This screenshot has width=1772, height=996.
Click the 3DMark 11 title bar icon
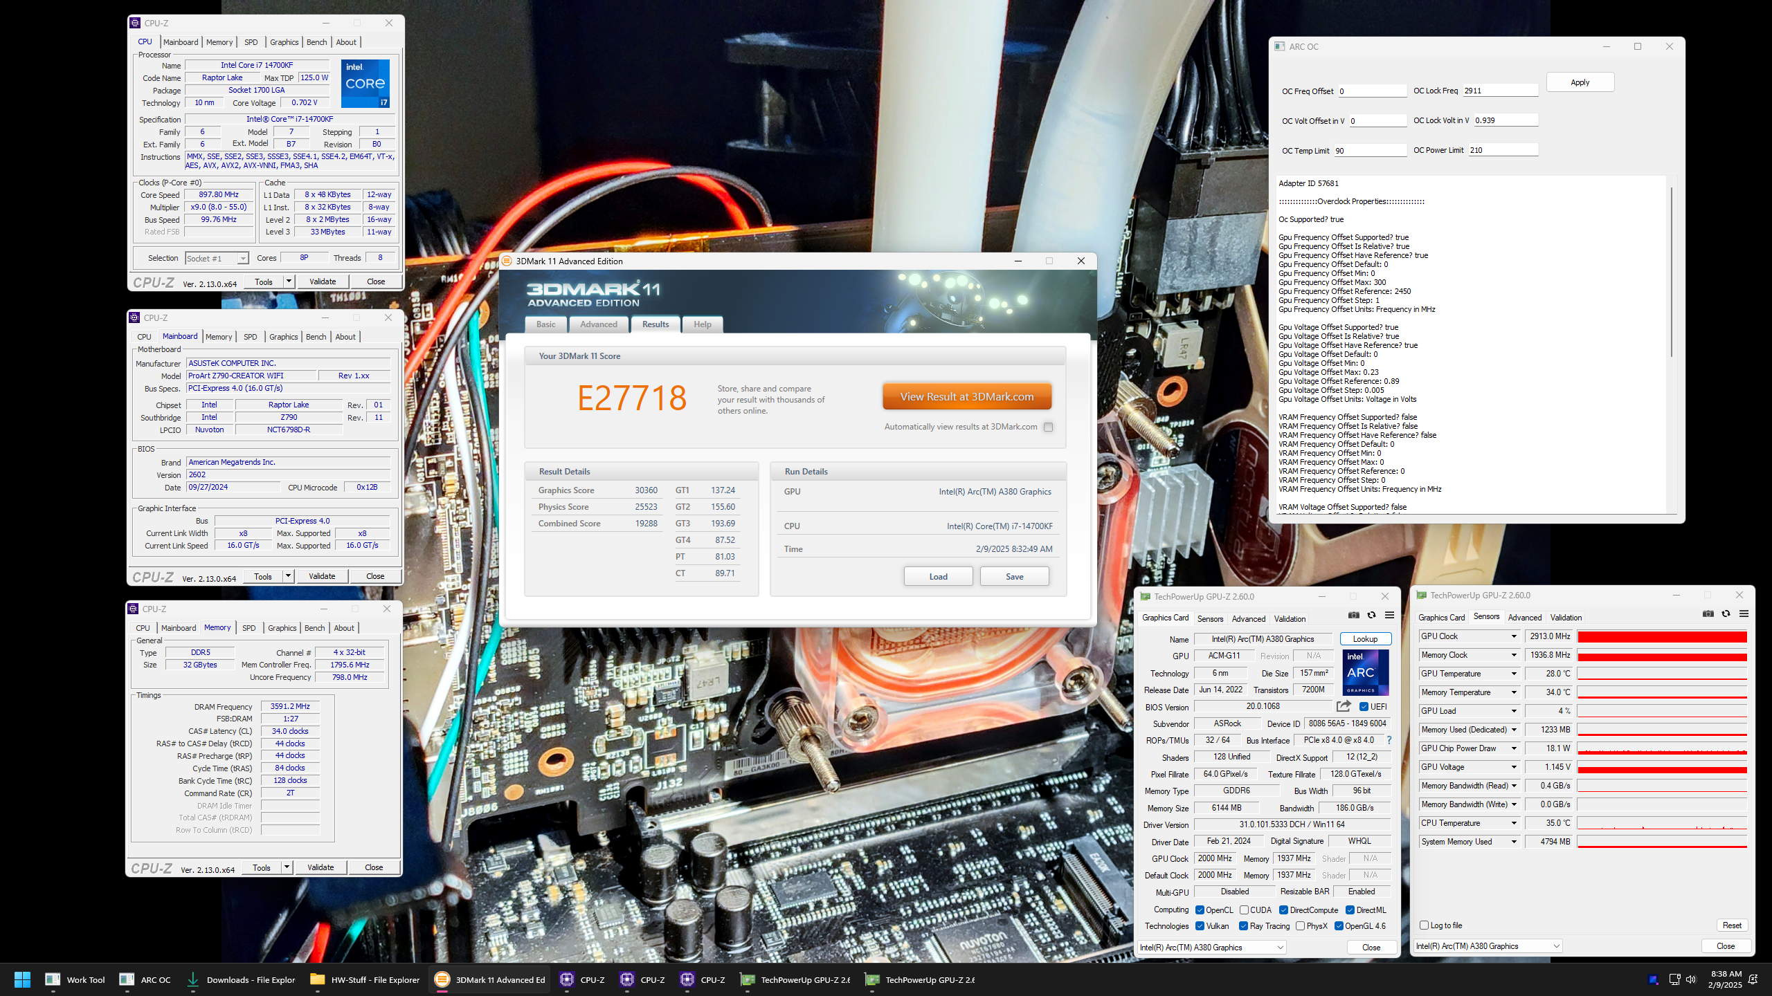507,261
